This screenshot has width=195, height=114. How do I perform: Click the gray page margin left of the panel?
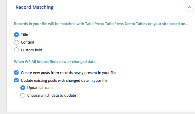click(3, 57)
